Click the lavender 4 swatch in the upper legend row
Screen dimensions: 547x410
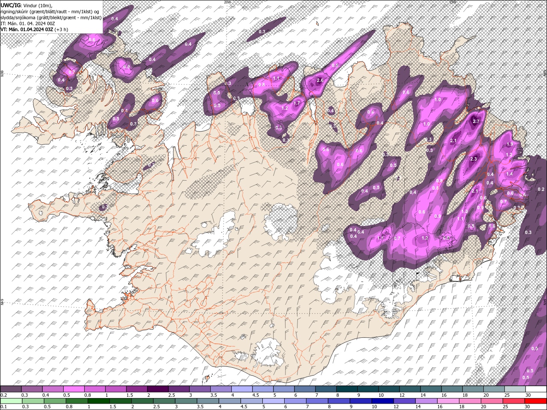(x=241, y=389)
